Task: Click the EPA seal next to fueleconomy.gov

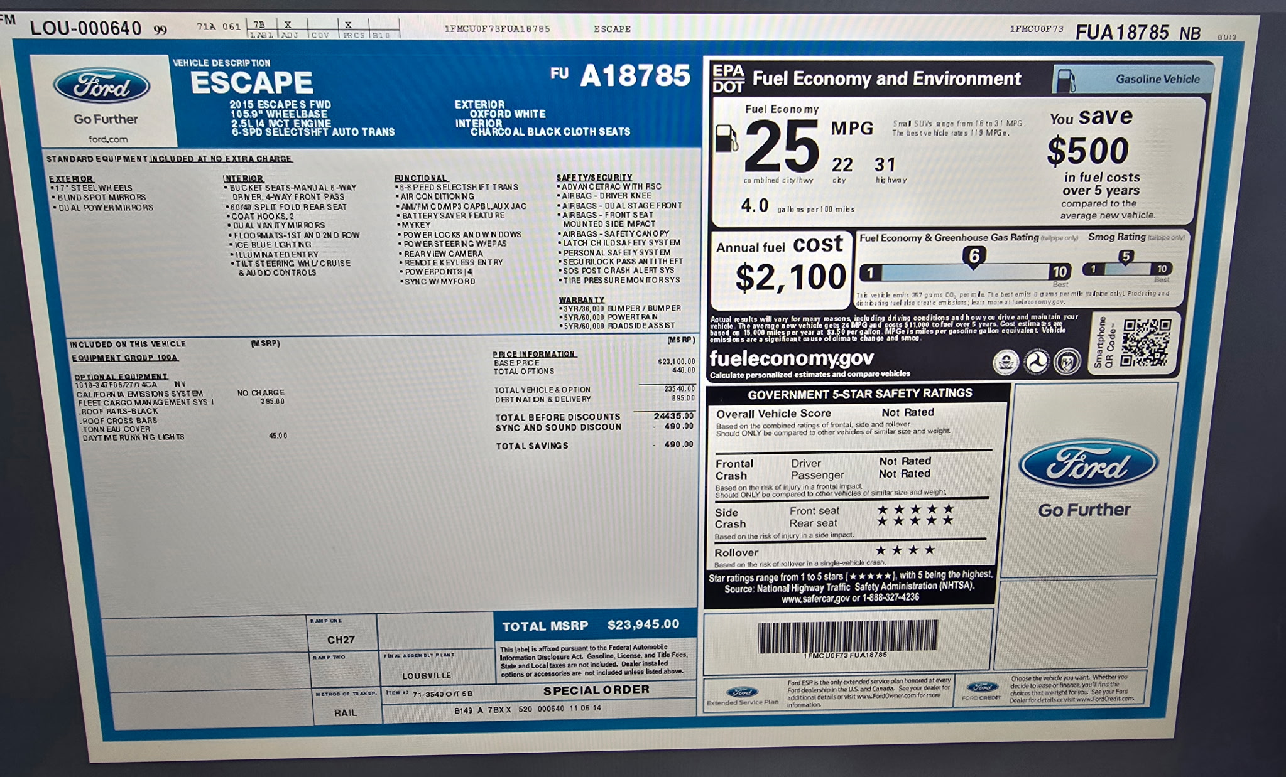Action: pyautogui.click(x=1005, y=362)
